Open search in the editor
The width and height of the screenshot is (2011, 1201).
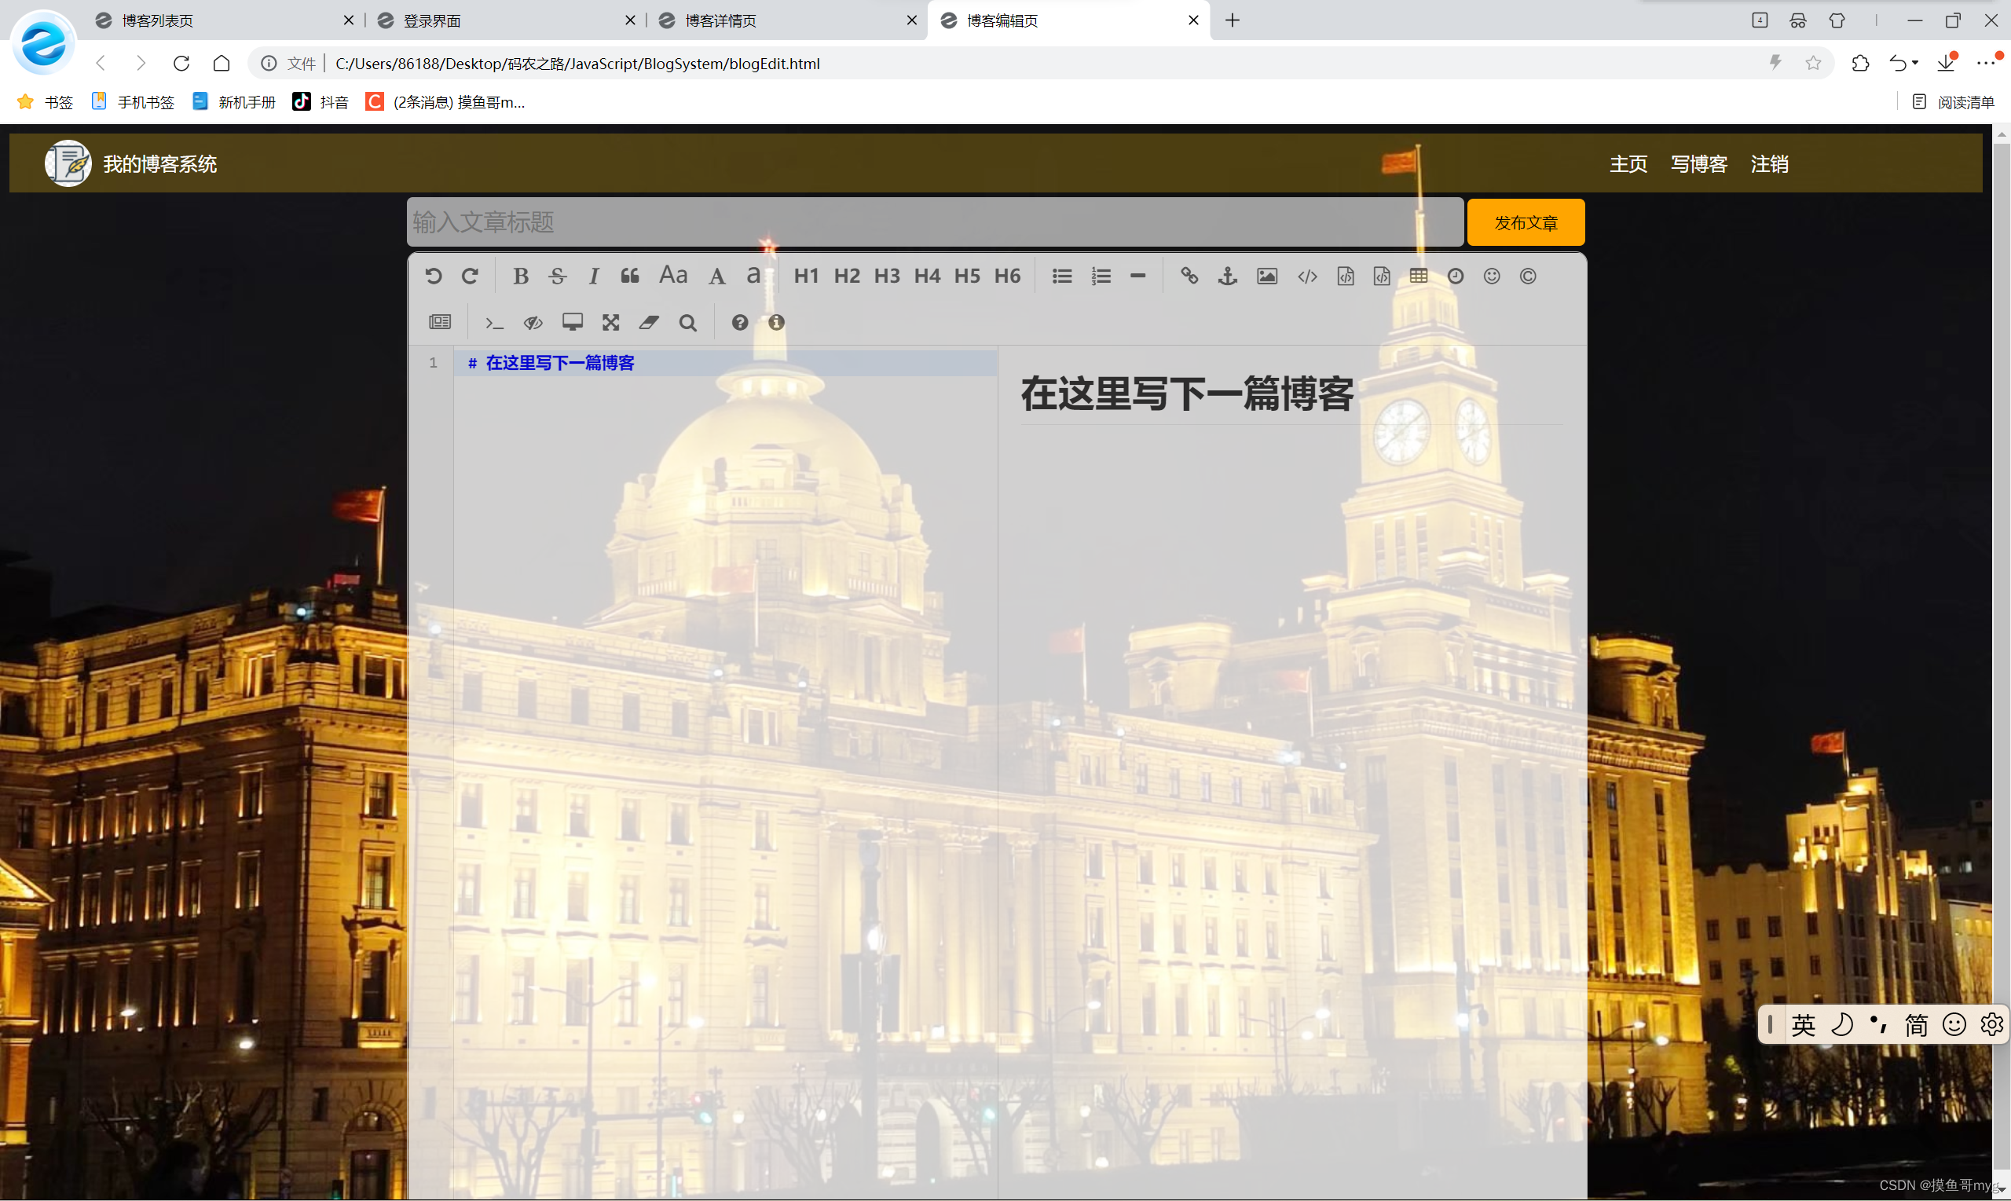pos(687,322)
